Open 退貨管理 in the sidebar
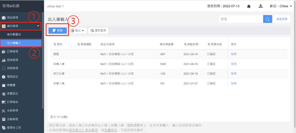The height and width of the screenshot is (133, 296). click(12, 60)
